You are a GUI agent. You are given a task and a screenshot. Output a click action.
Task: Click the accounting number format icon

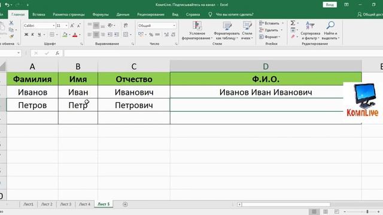tap(141, 35)
